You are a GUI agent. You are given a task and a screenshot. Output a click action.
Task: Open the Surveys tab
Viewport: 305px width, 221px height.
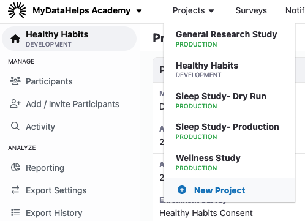[x=251, y=10]
